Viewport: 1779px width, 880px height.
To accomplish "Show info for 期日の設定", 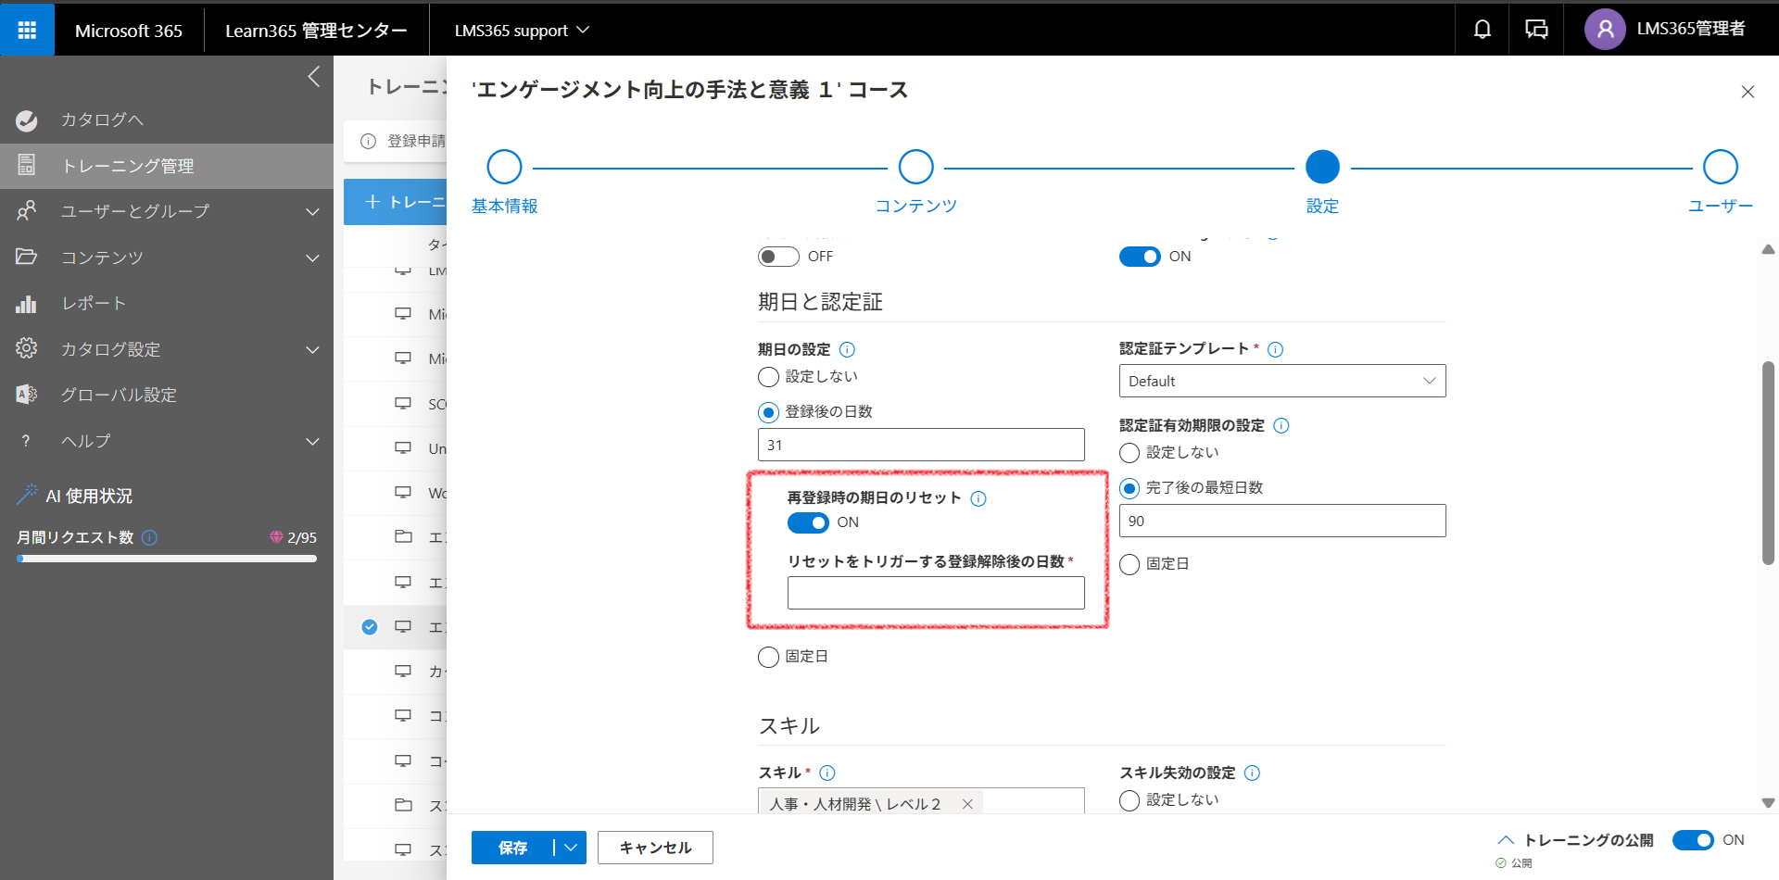I will 847,349.
